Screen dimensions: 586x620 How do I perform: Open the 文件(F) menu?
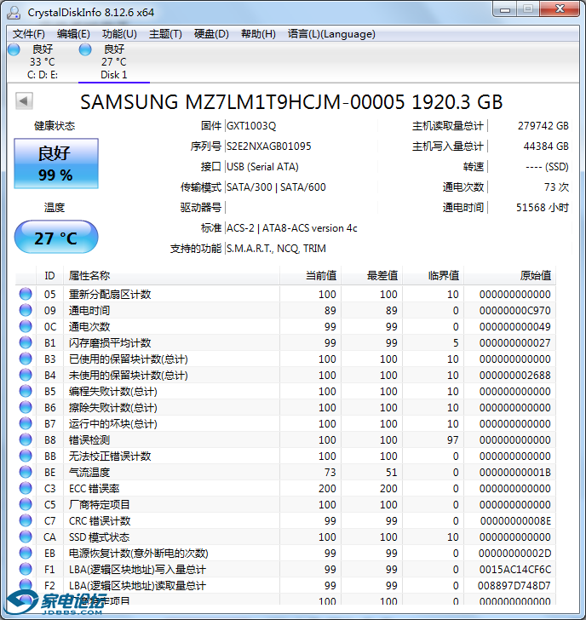pos(28,34)
